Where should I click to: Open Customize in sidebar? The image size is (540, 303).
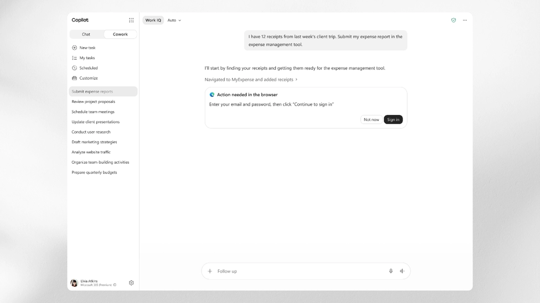103,78
